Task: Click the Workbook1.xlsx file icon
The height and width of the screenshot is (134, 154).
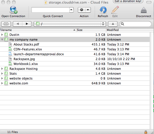Action: click(x=10, y=64)
